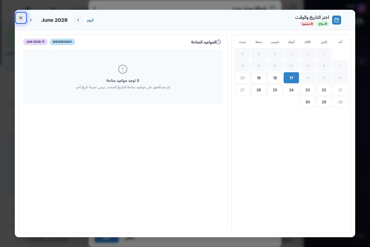Select June 19 in the calendar

click(x=259, y=78)
